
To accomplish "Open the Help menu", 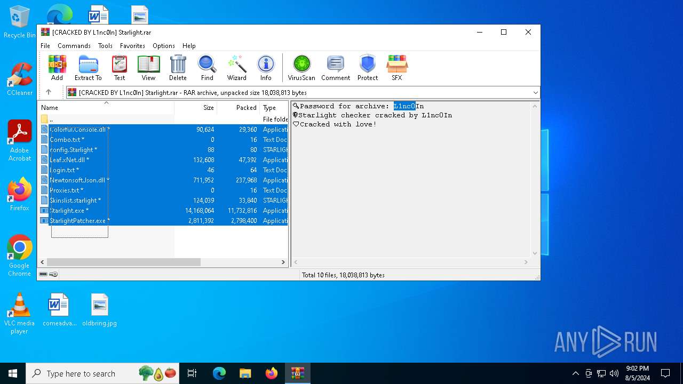I will click(x=189, y=46).
